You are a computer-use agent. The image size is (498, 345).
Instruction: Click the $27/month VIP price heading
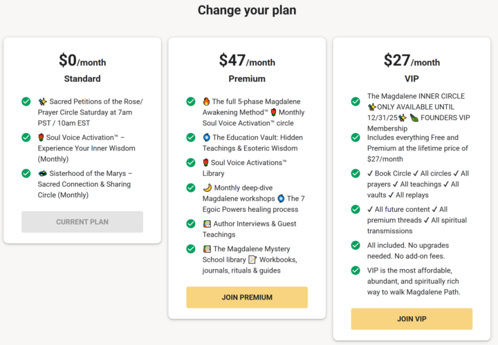412,61
